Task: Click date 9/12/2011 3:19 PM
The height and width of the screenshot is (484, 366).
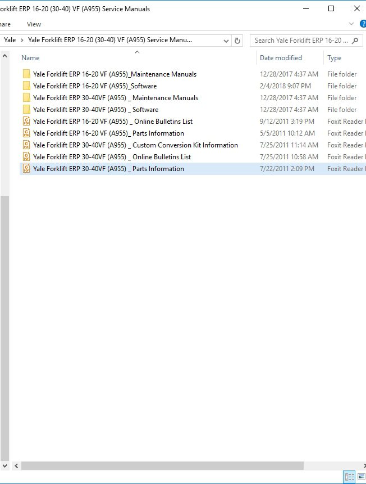Action: pos(287,122)
